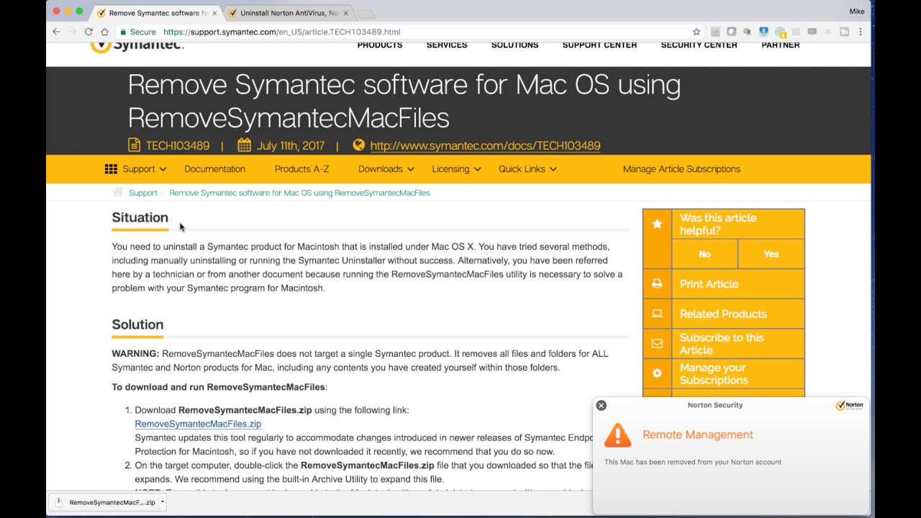Open Documentation in the yellow bar

pyautogui.click(x=214, y=169)
